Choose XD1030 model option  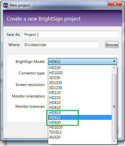80,83
